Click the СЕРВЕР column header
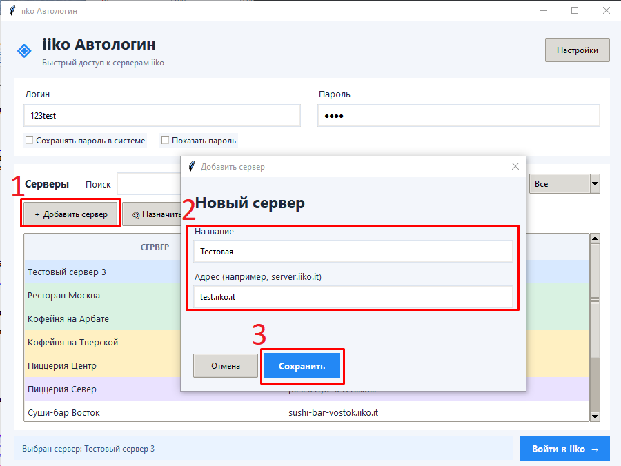 (x=155, y=247)
